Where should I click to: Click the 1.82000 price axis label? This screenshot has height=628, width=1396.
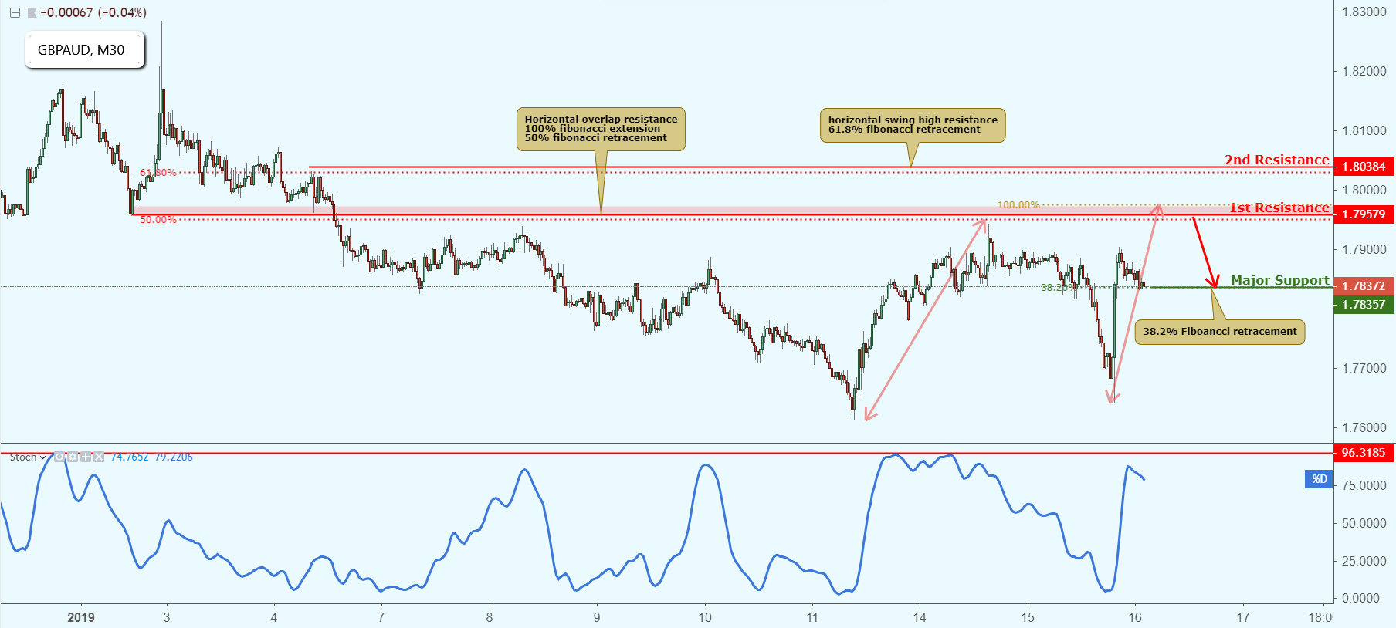tap(1364, 71)
